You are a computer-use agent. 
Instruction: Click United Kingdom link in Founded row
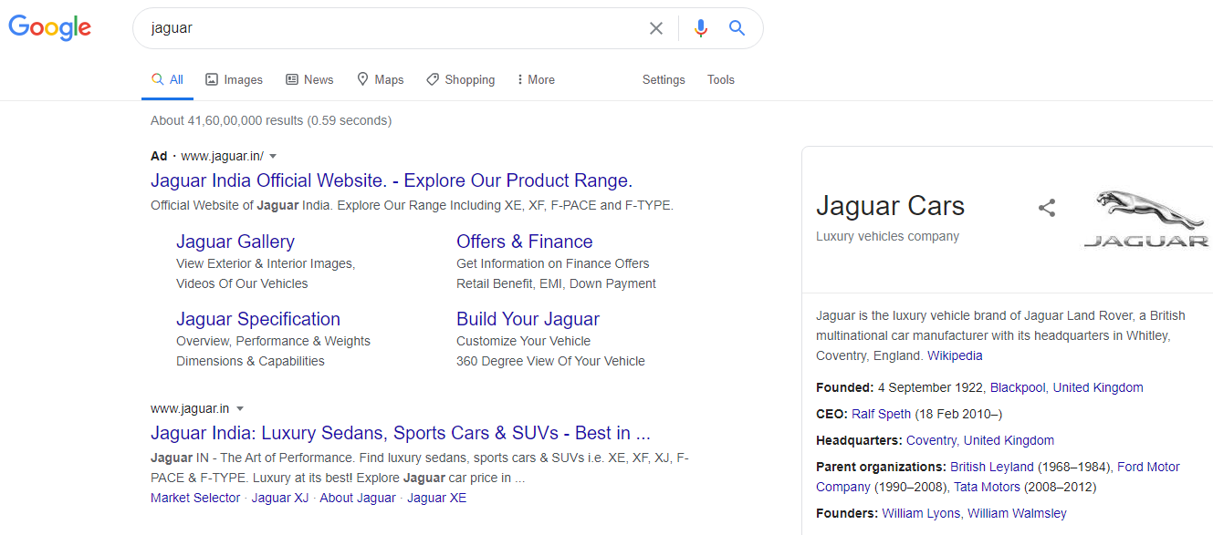pyautogui.click(x=1098, y=387)
